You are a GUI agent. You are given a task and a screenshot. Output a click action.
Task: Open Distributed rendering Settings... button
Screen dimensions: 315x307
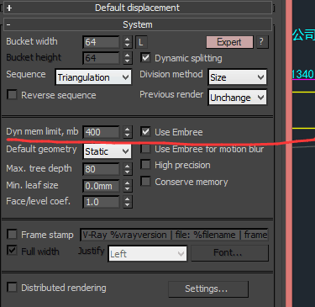tap(208, 288)
